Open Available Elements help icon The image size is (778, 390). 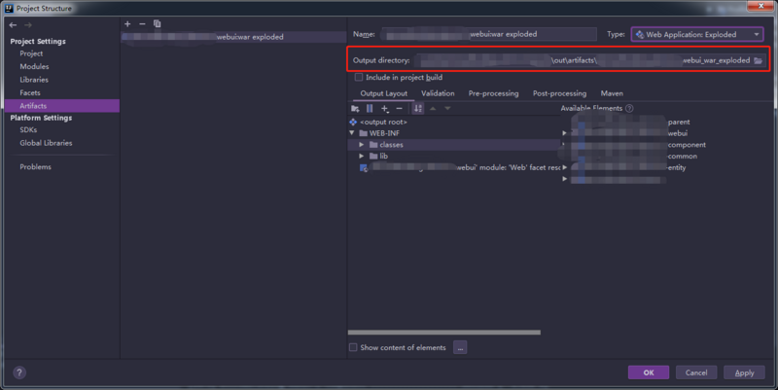pos(629,108)
